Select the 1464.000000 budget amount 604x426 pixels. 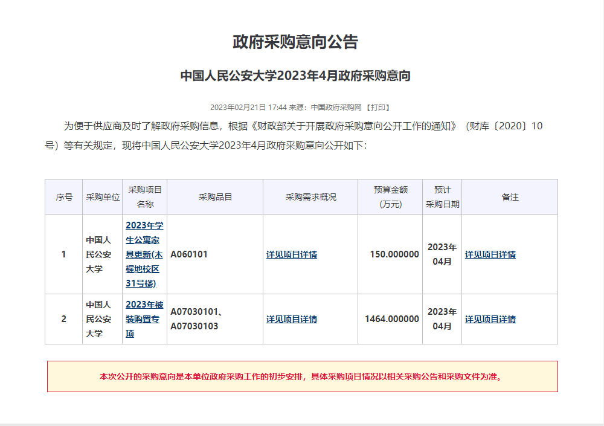(392, 319)
